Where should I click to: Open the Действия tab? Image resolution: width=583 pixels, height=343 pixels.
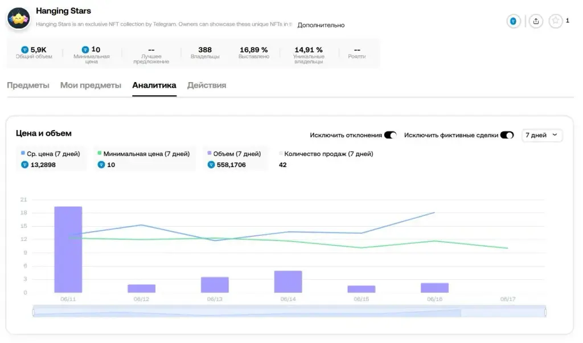207,85
